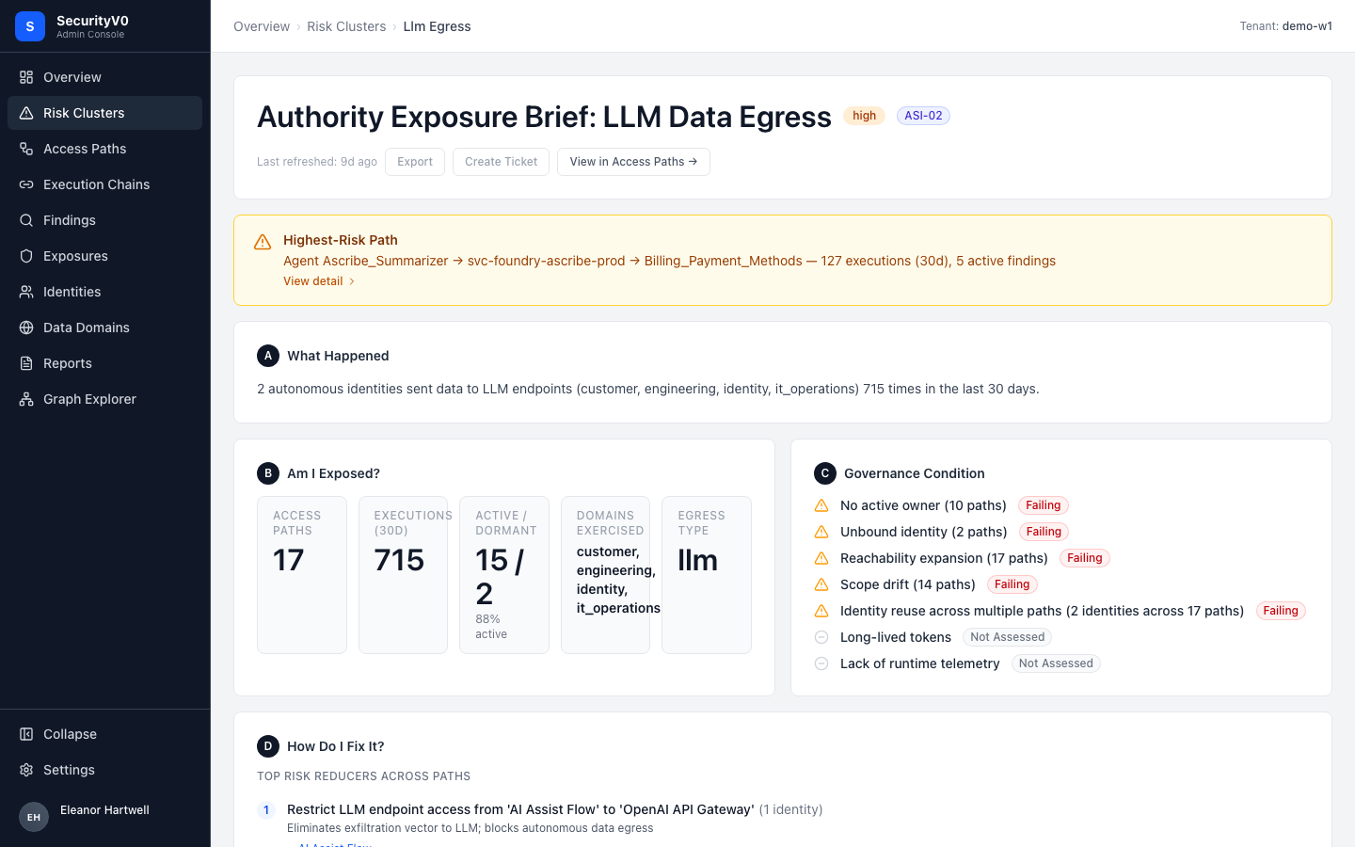Image resolution: width=1355 pixels, height=847 pixels.
Task: Open the Identities people icon
Action: click(x=26, y=292)
